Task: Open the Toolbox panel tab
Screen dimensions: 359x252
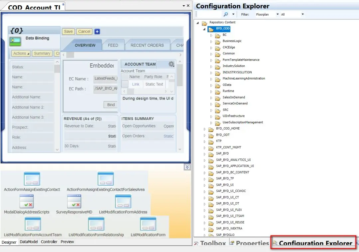Action: click(210, 243)
